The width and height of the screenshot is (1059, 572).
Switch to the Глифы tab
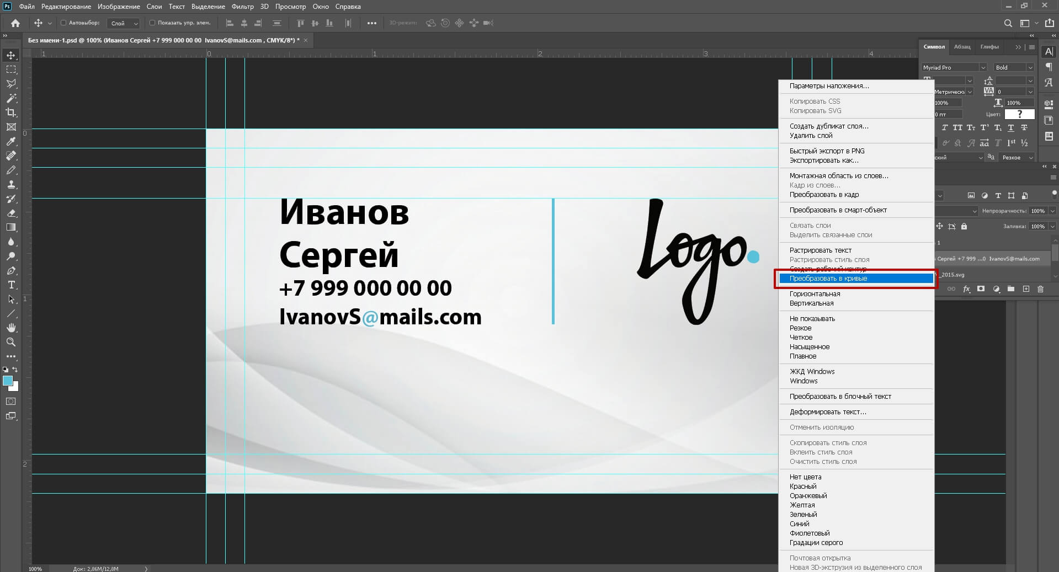[989, 47]
